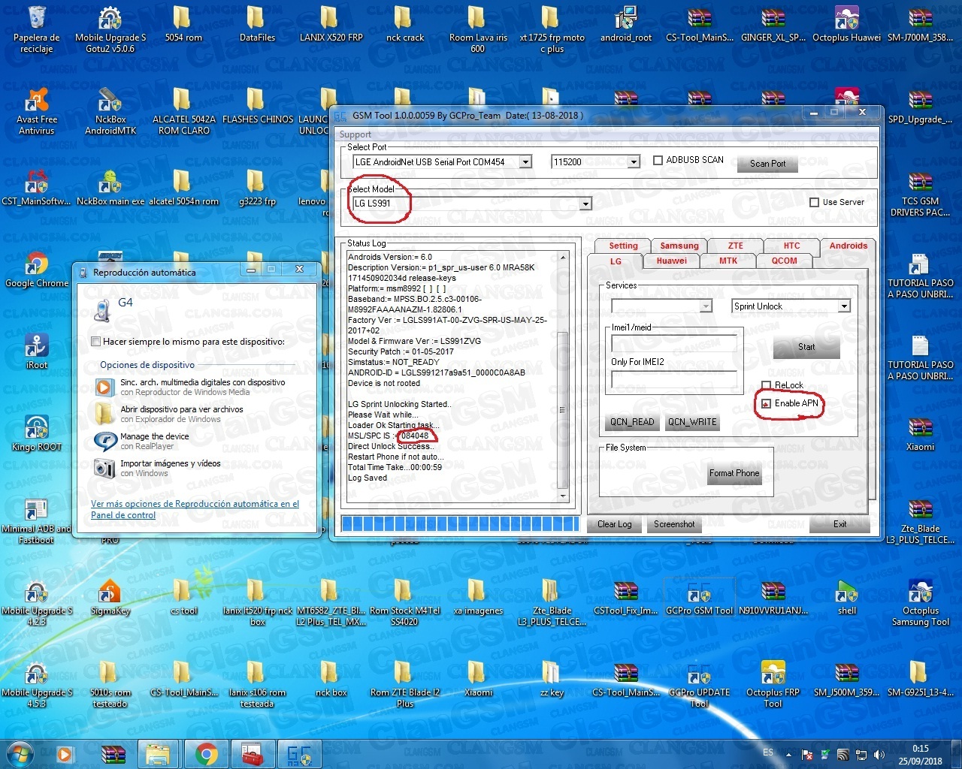Open the 5054 rom folder

point(183,25)
